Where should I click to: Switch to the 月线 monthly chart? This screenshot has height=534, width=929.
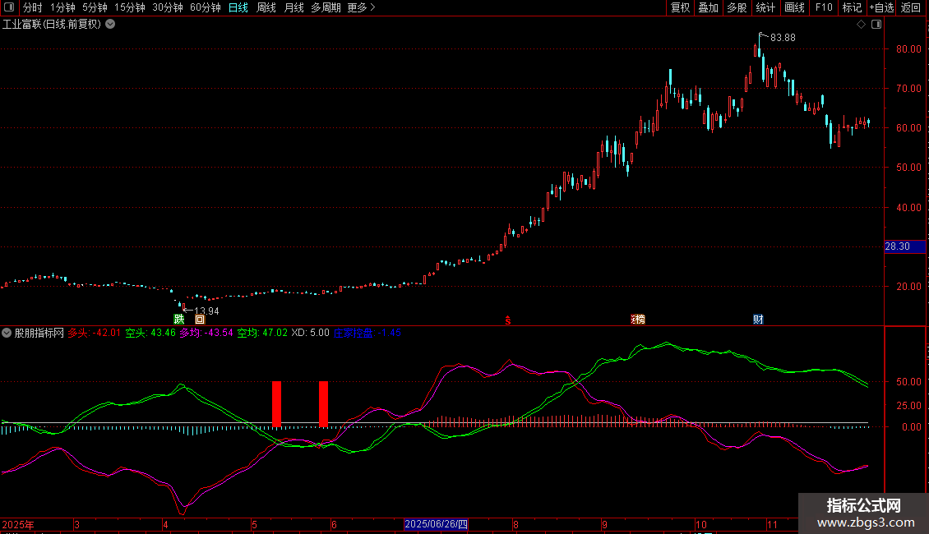click(x=293, y=7)
